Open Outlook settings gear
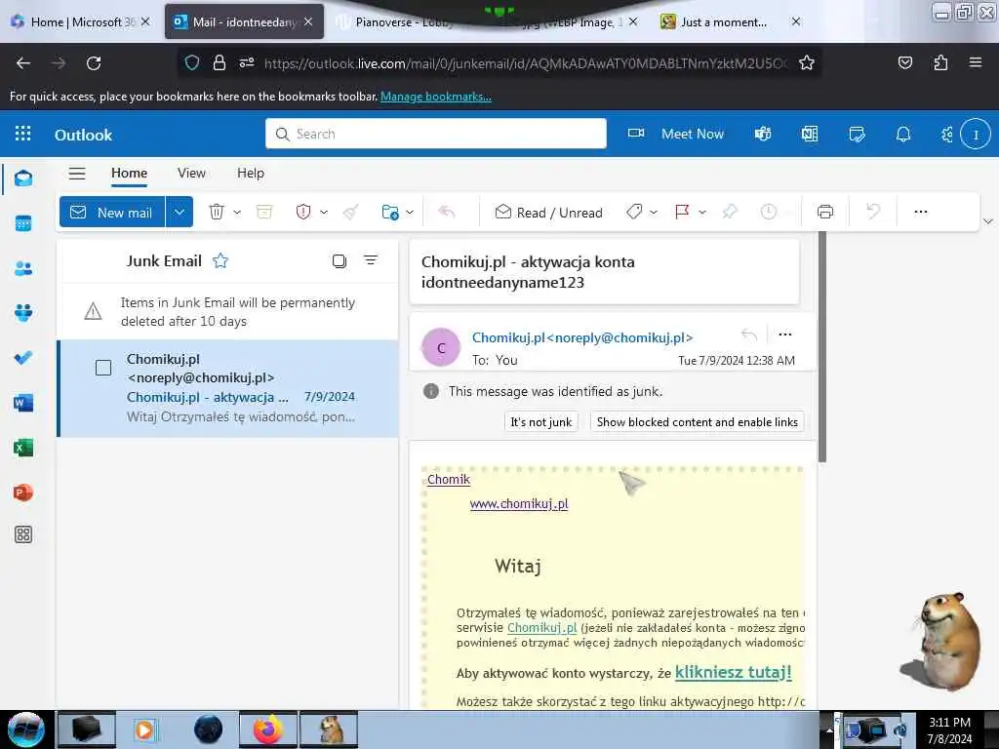 click(x=947, y=134)
